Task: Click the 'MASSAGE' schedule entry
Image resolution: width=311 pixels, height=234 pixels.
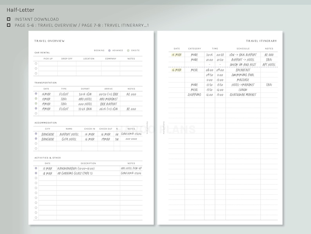Action: pos(243,80)
